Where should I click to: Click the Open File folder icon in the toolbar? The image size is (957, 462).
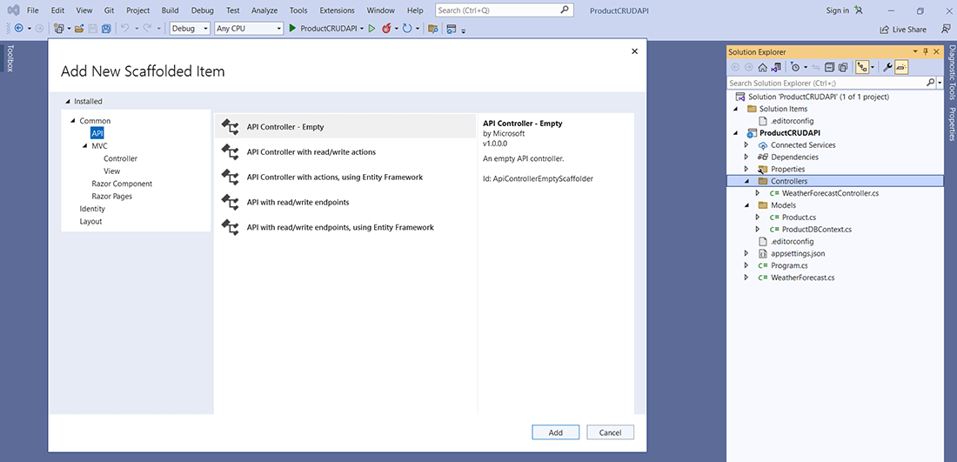coord(79,29)
